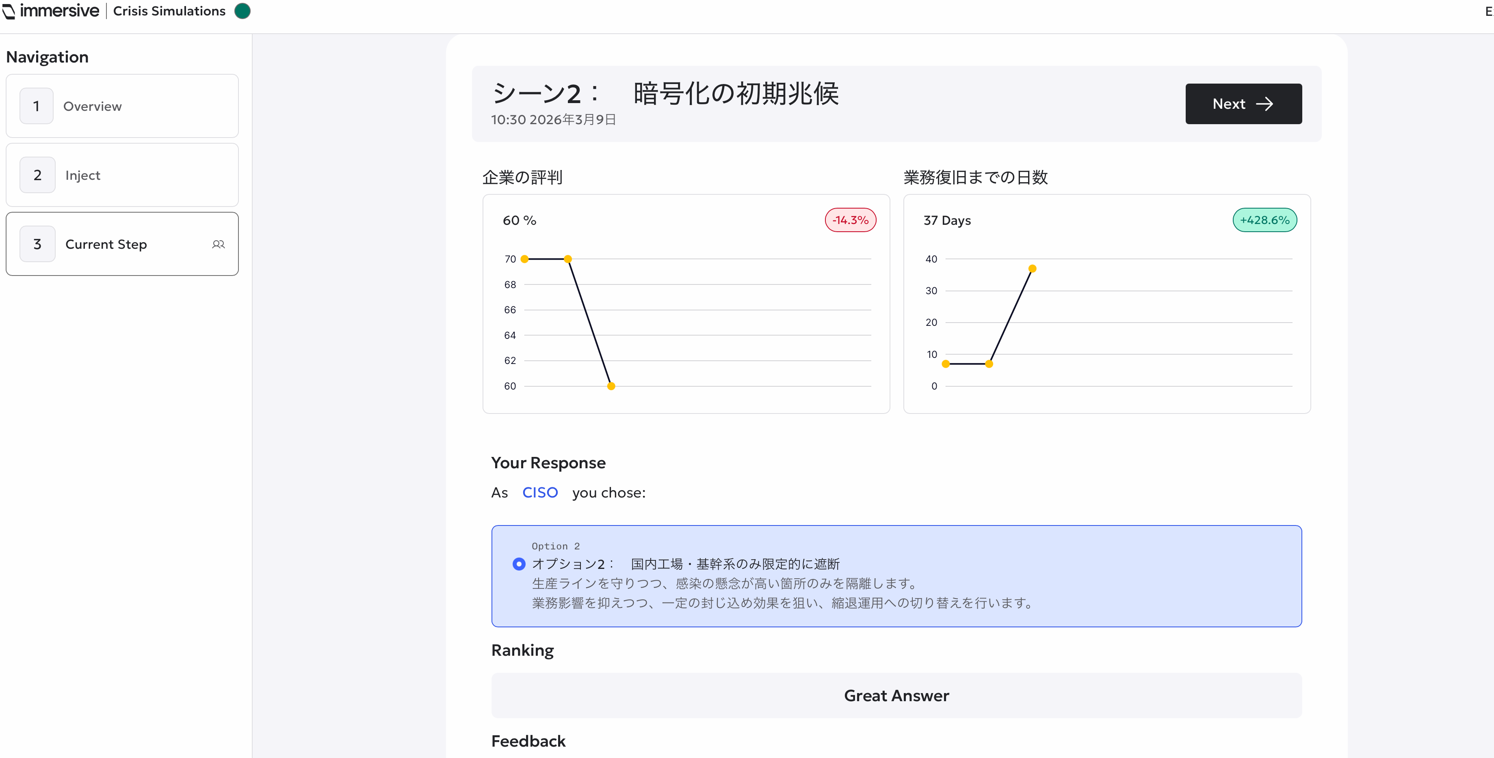Screen dimensions: 1494x758
Task: Select the Current Step navigation item
Action: click(x=106, y=244)
